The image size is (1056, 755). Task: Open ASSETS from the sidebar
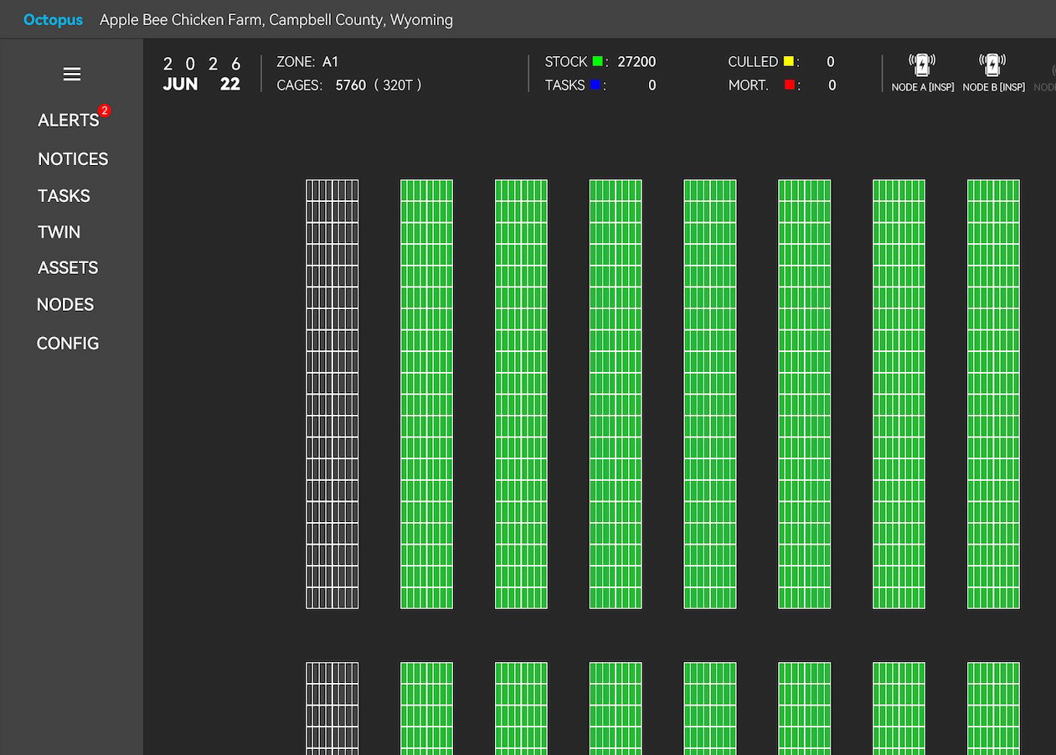(68, 268)
